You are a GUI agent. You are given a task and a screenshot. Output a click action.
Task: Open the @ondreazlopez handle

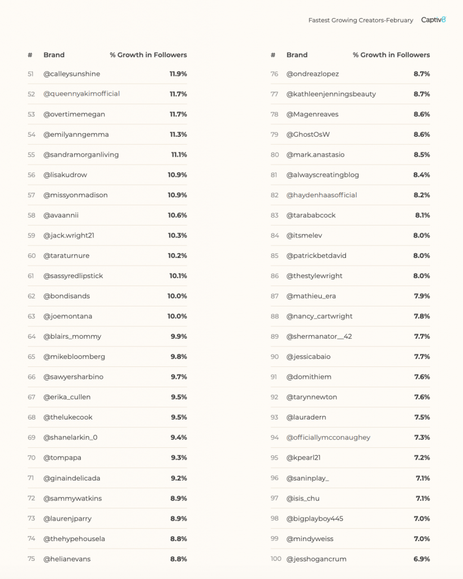point(313,74)
